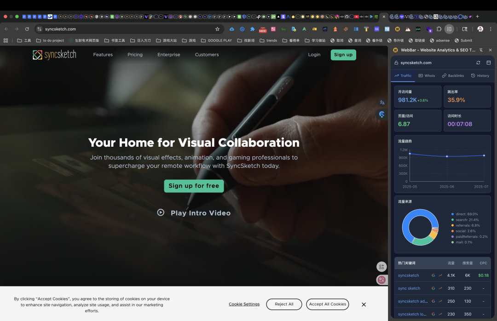Open the to do project bookmarks folder
The height and width of the screenshot is (321, 497).
pyautogui.click(x=50, y=40)
